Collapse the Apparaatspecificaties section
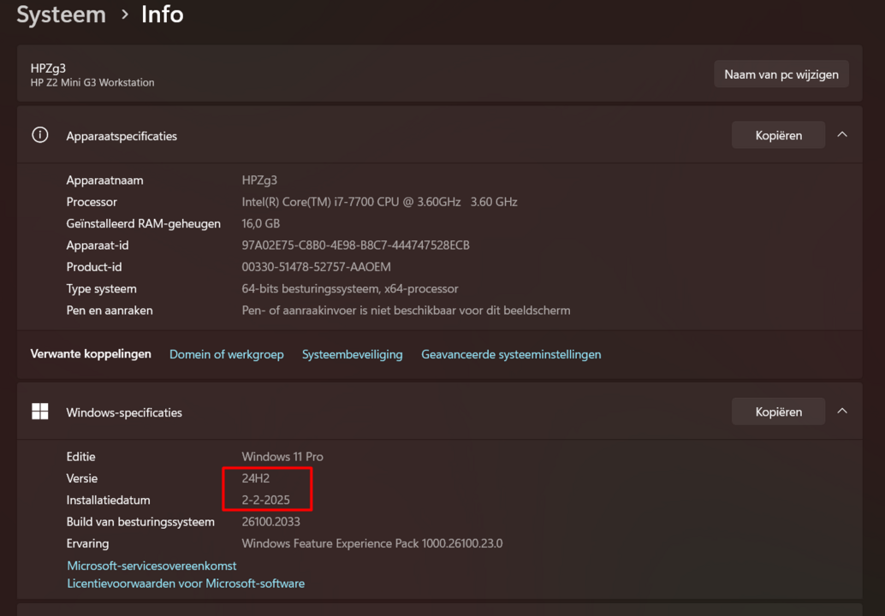Screen dimensions: 885x616 pos(841,134)
